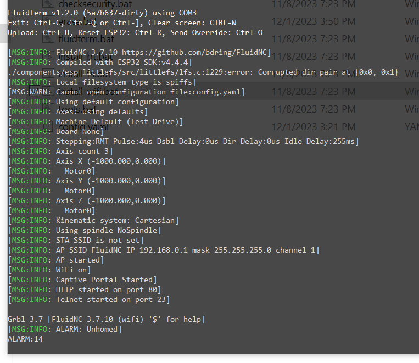This screenshot has height=363, width=419.
Task: Click the AP SSID FluidNC IP message line
Action: (x=164, y=250)
